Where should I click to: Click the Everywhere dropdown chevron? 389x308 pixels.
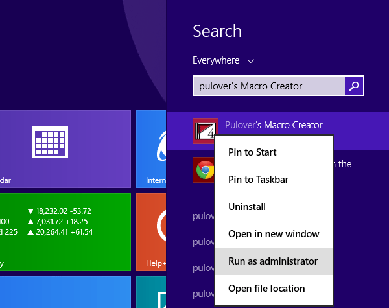point(251,61)
